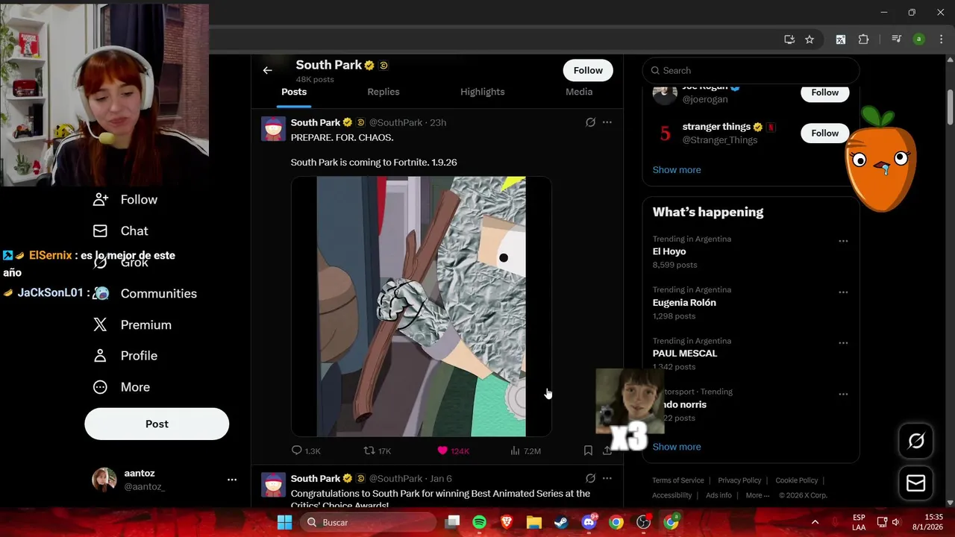The height and width of the screenshot is (537, 955).
Task: Click the install app icon in address bar
Action: point(789,40)
